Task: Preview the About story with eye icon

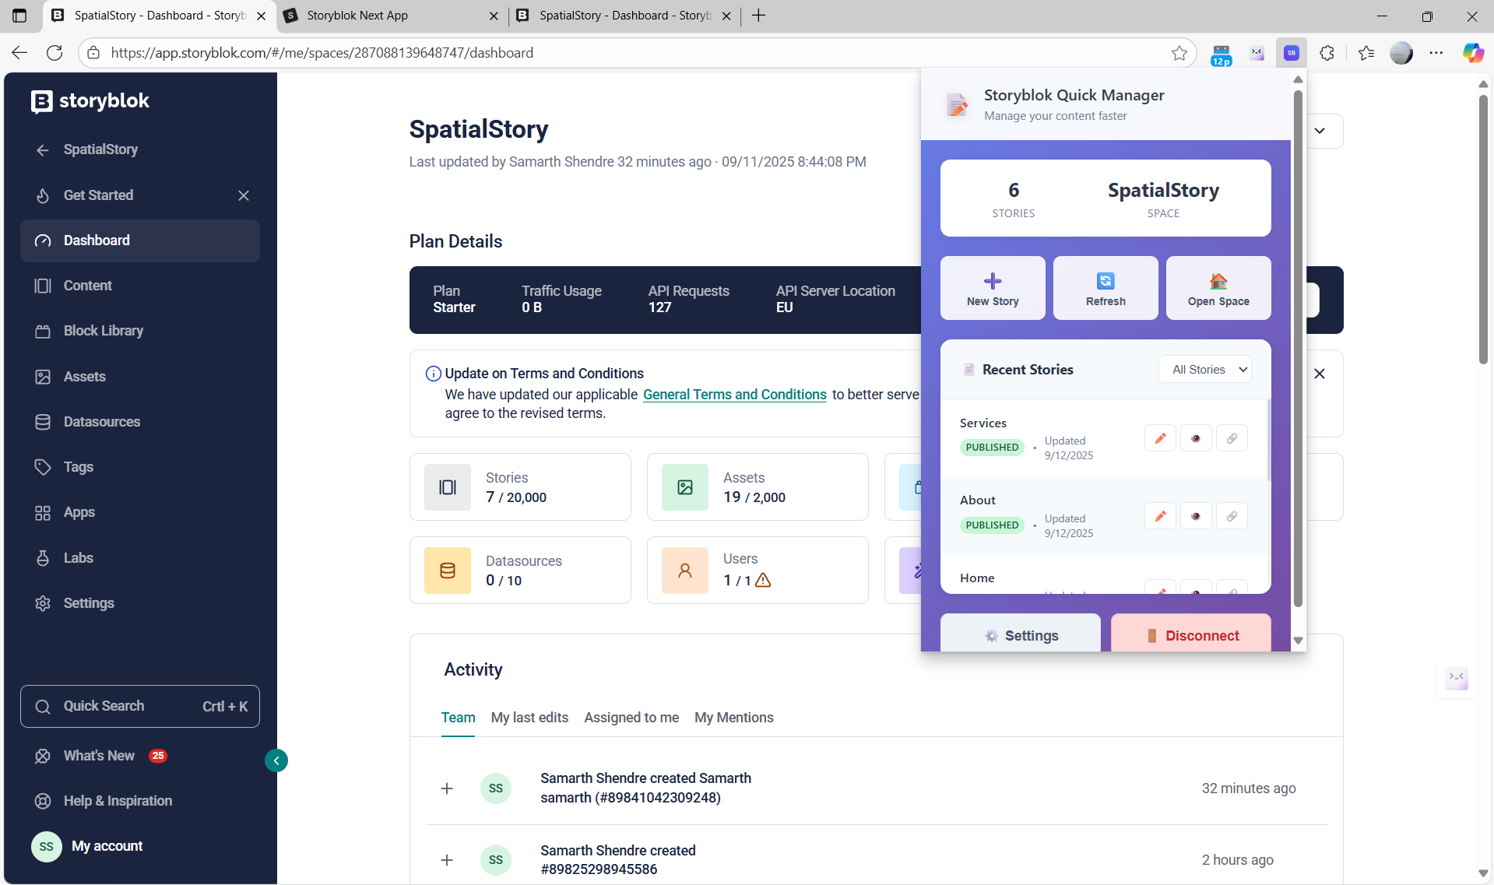Action: point(1196,516)
